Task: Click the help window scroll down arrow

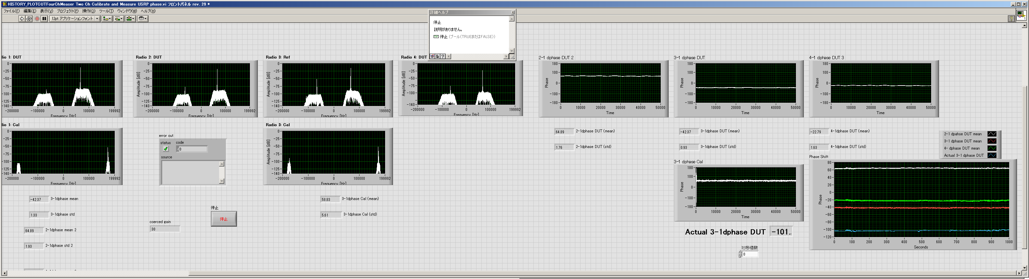Action: click(x=512, y=51)
